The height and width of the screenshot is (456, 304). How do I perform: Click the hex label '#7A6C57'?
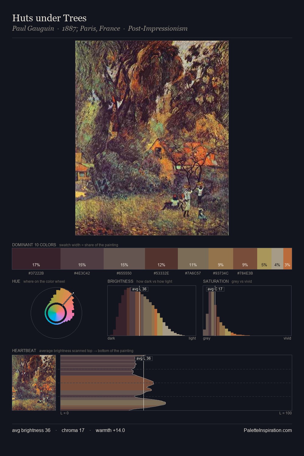coord(193,273)
